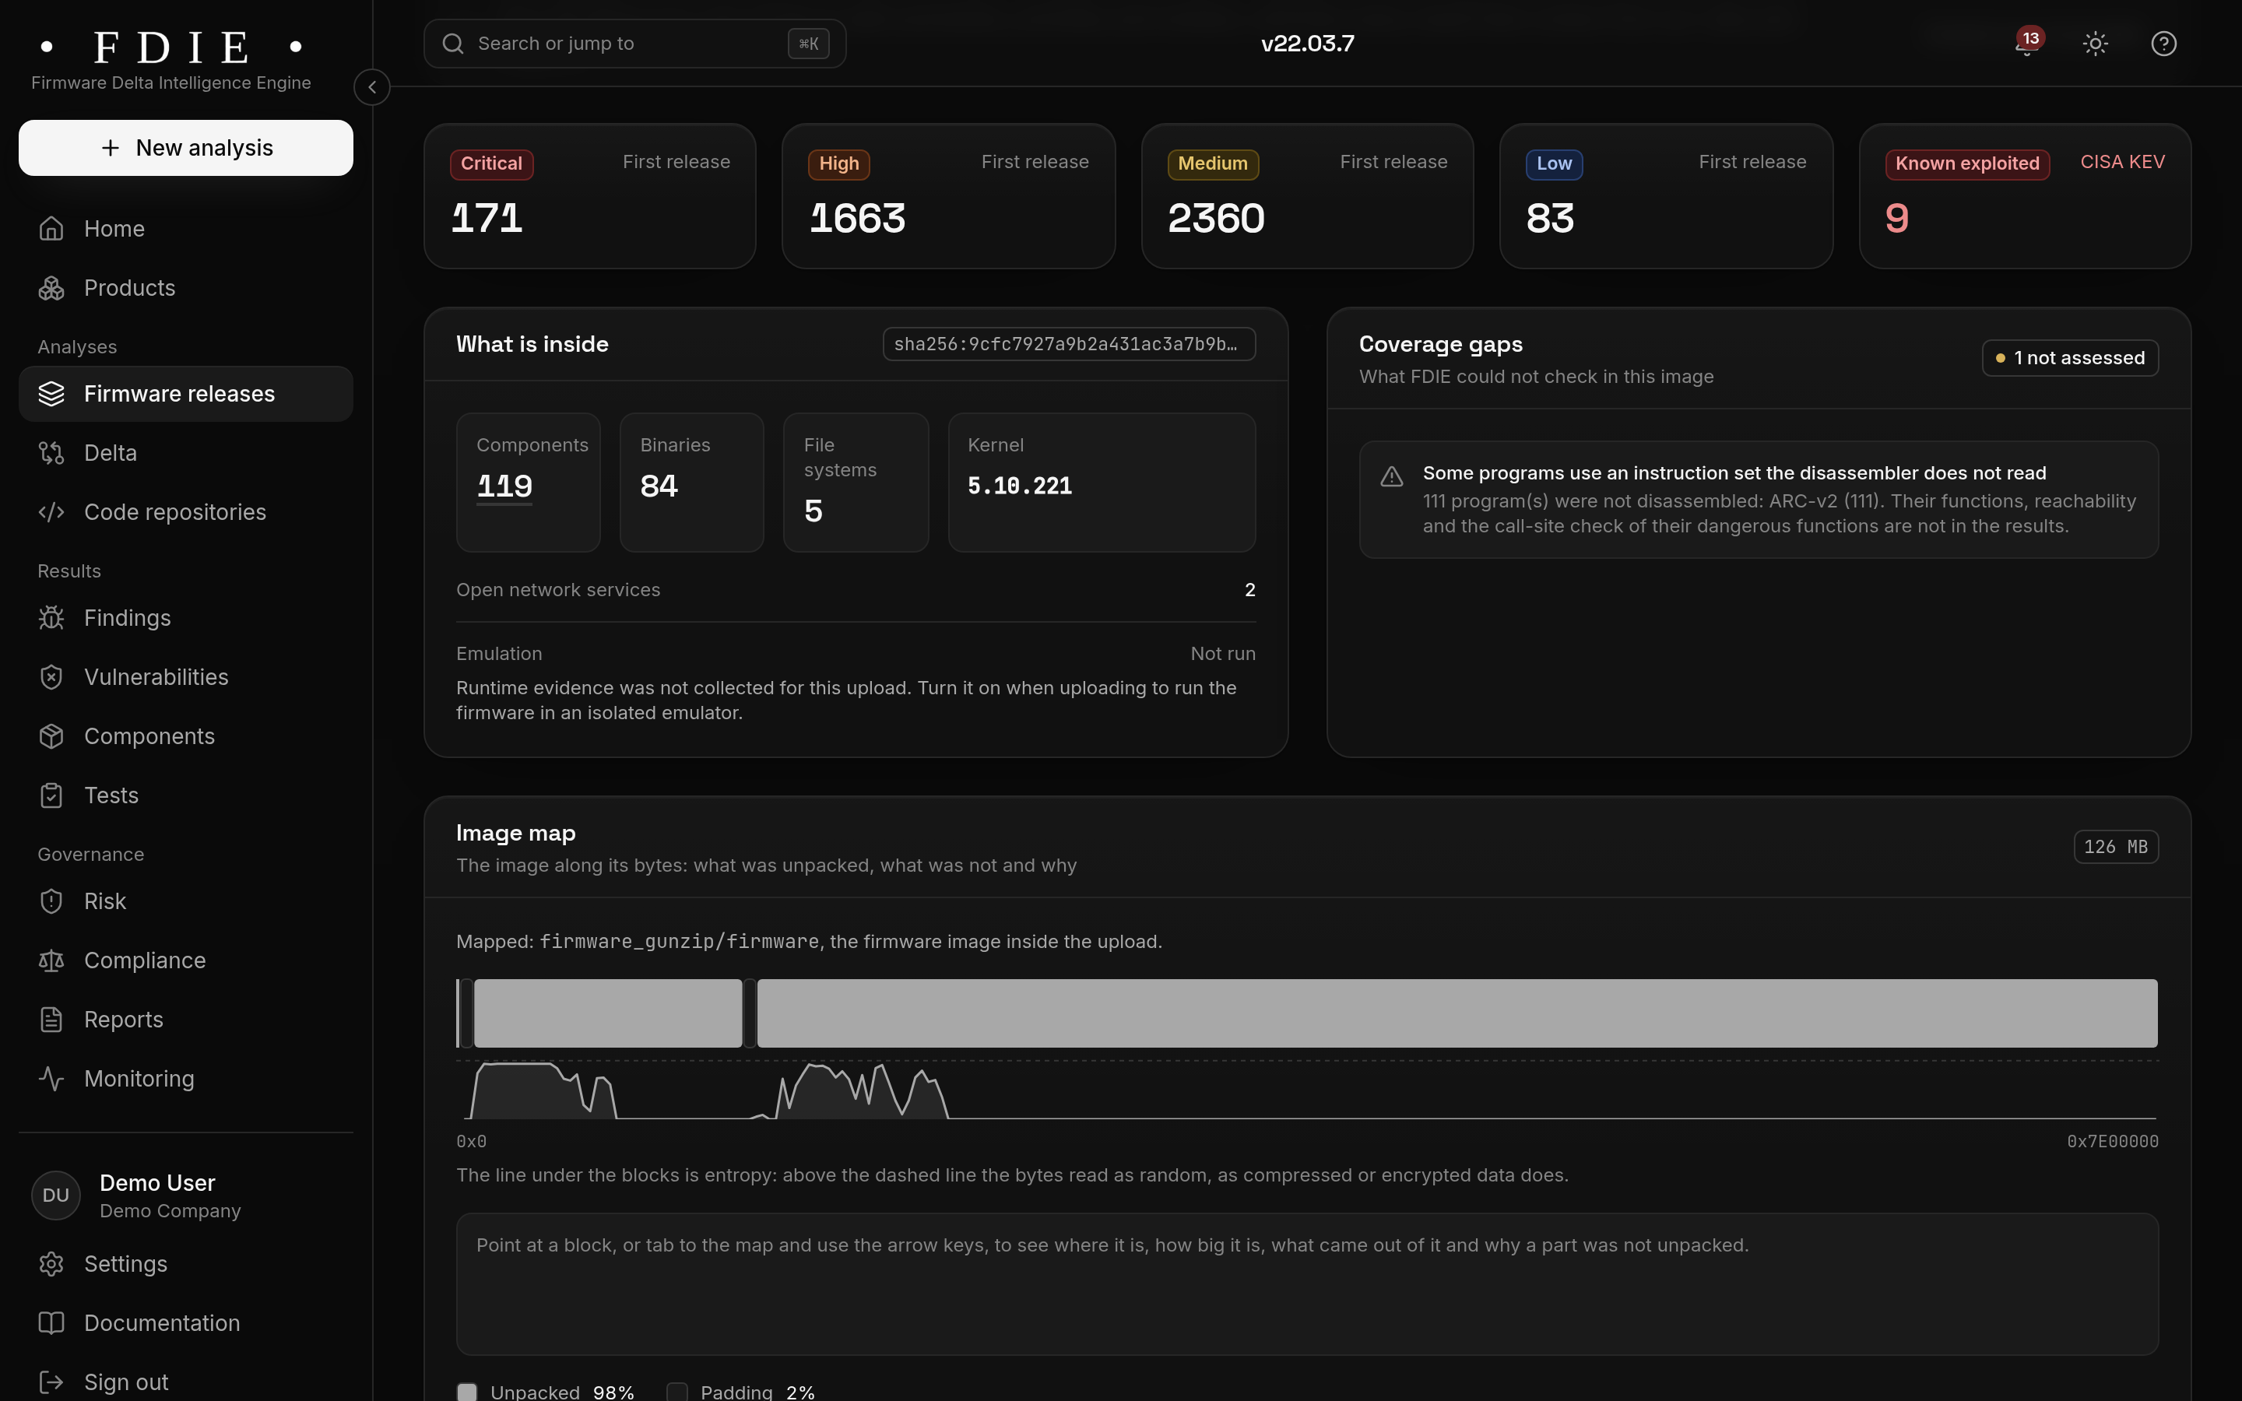Image resolution: width=2242 pixels, height=1401 pixels.
Task: Select the first wide unpacked block in image map
Action: (608, 1013)
